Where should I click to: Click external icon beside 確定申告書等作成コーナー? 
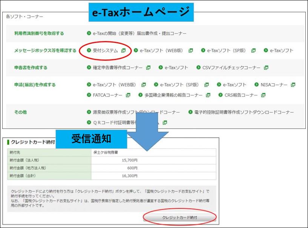148,67
